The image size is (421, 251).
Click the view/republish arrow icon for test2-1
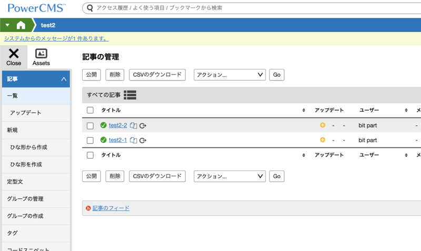tap(143, 140)
